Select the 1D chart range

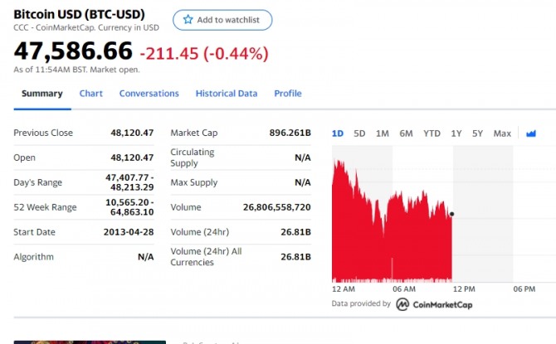(338, 133)
